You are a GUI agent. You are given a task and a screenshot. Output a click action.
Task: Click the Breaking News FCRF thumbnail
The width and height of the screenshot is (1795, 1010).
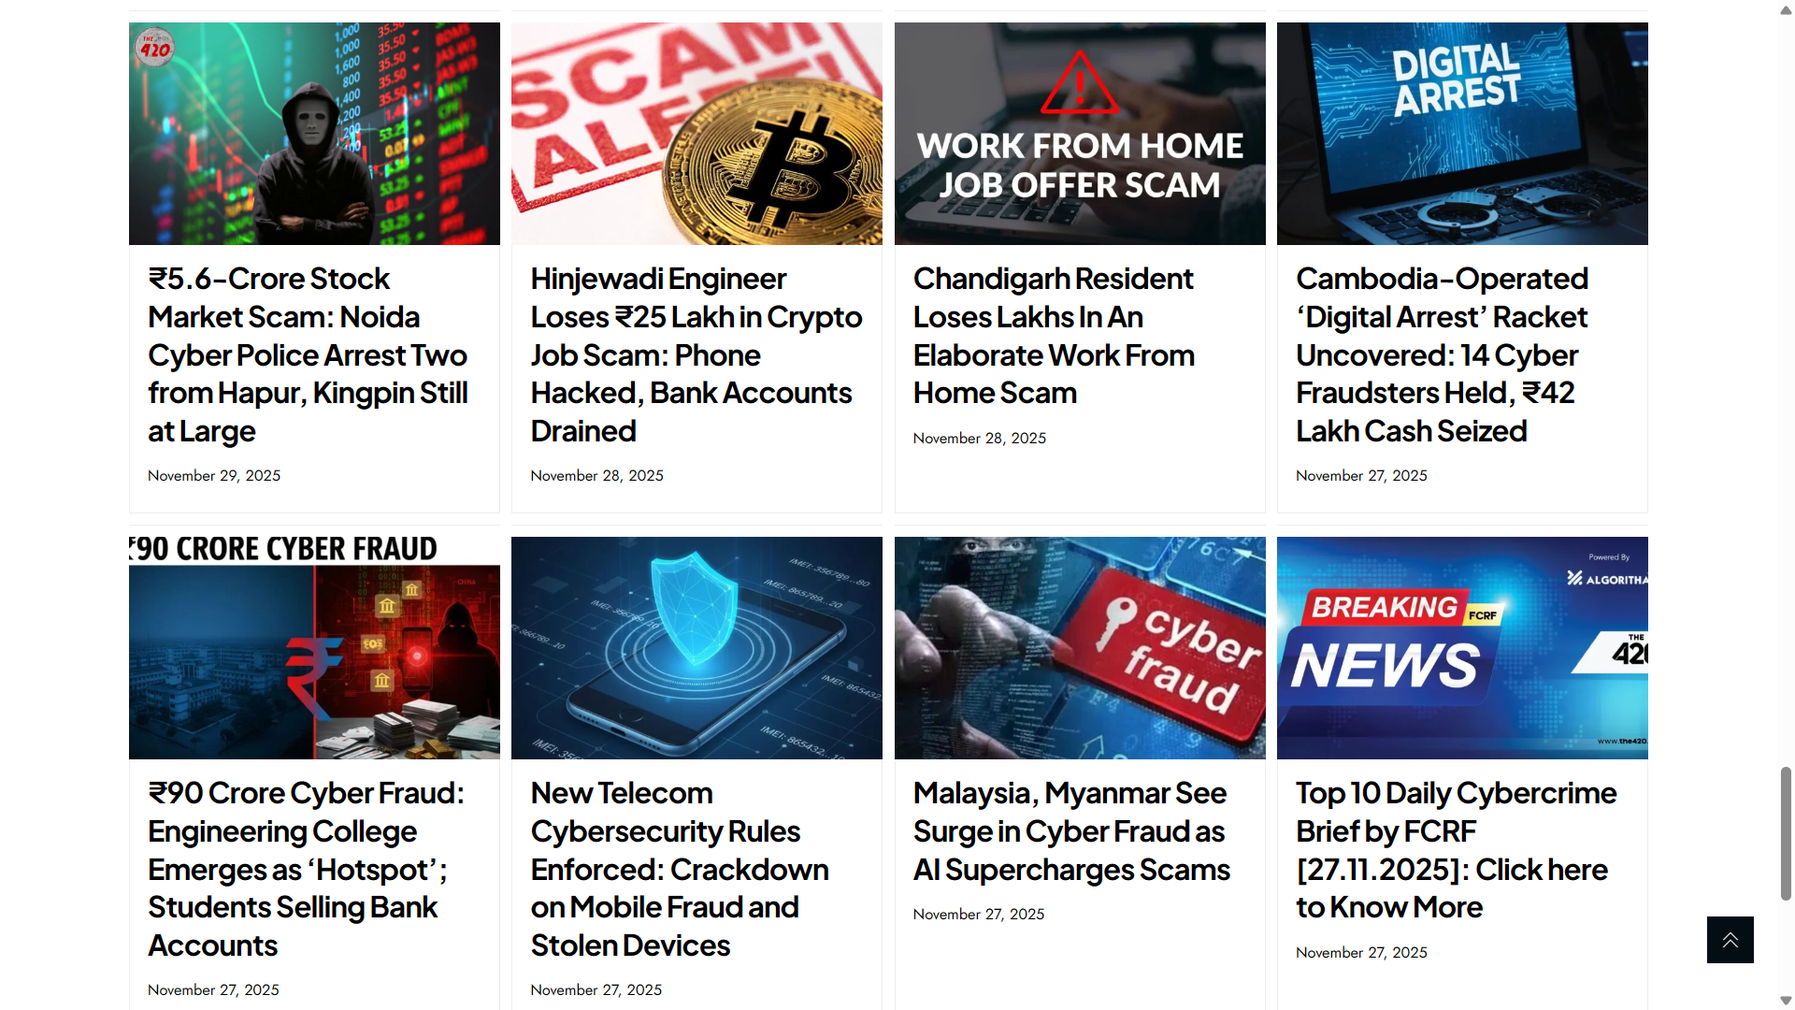[x=1462, y=648]
